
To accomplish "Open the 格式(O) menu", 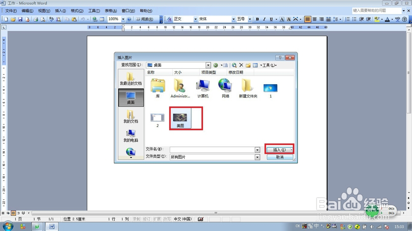I will coord(77,11).
